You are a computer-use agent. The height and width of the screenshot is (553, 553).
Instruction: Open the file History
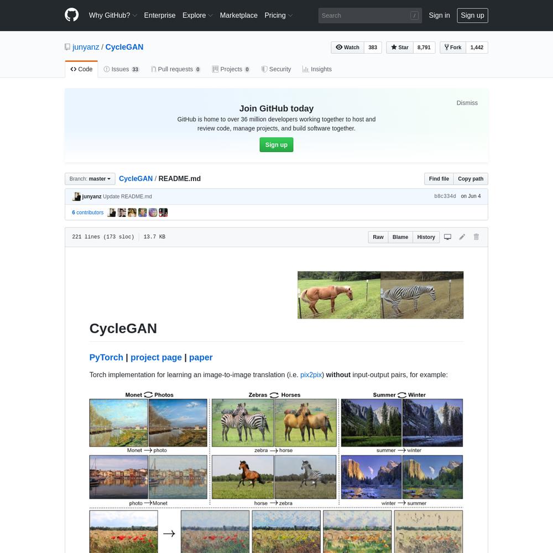pos(426,237)
